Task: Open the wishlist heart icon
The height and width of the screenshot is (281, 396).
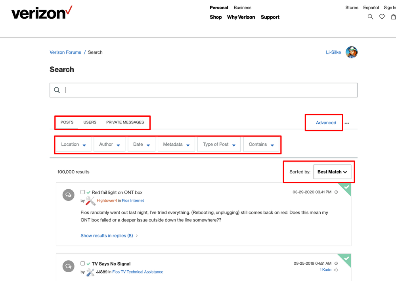Action: [382, 17]
